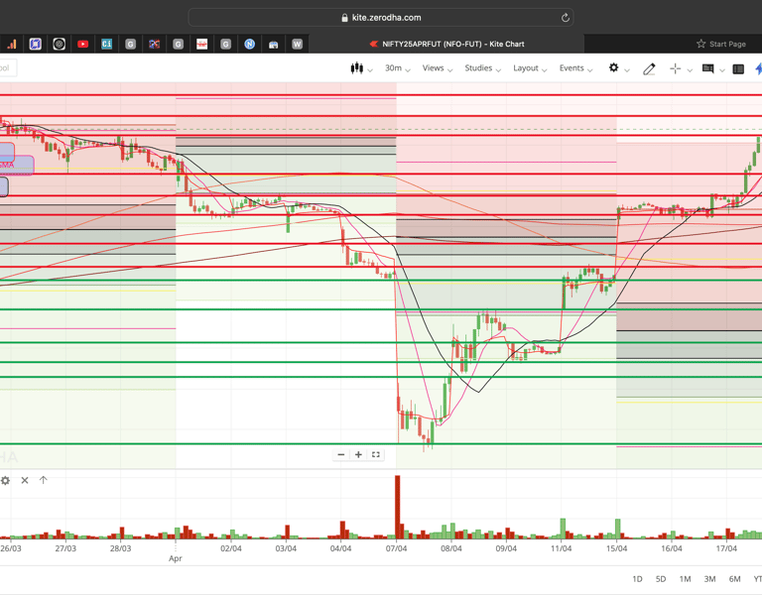The width and height of the screenshot is (762, 595).
Task: Expand the arrow beside the crosshair icon
Action: point(690,70)
